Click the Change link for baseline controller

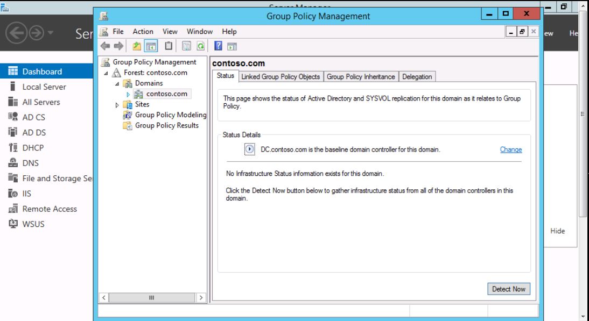click(510, 150)
